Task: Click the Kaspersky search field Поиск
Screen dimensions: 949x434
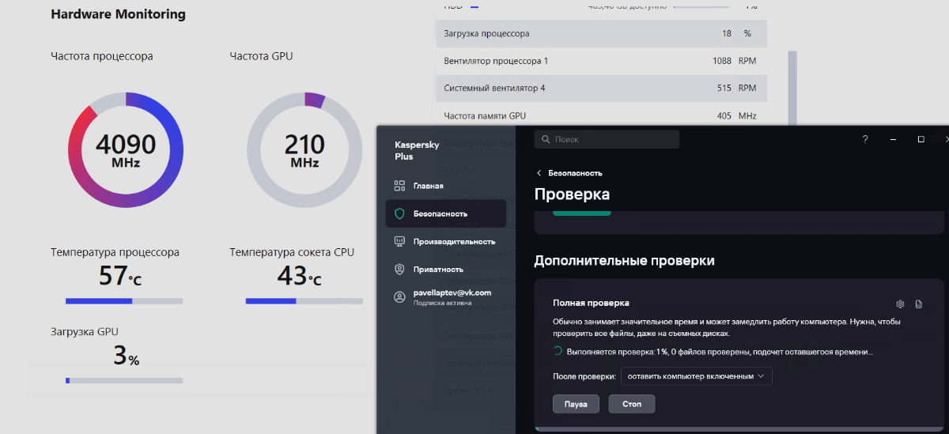Action: point(607,139)
